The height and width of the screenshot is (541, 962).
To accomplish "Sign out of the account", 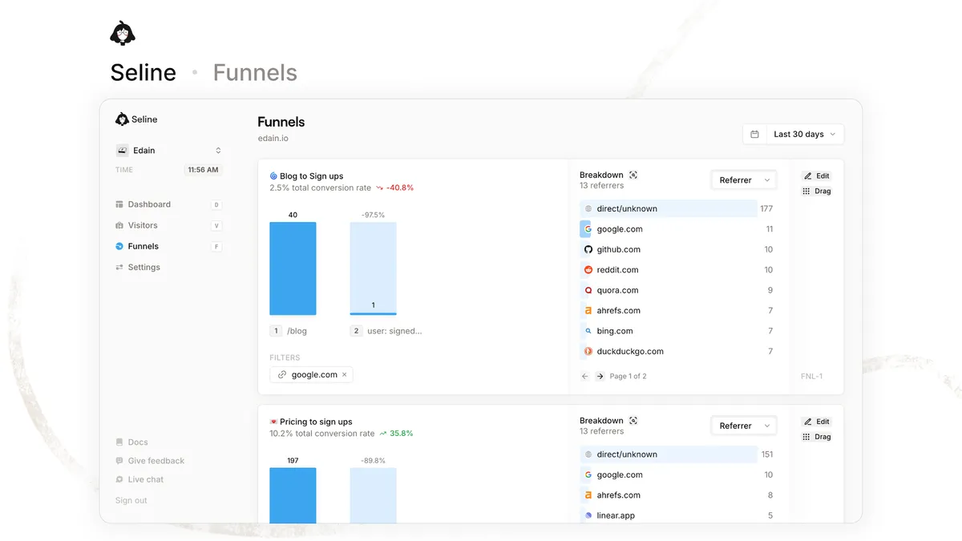I will tap(131, 500).
